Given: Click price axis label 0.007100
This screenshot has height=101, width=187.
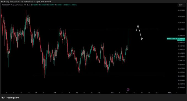Looking at the screenshot, I should pyautogui.click(x=181, y=23).
